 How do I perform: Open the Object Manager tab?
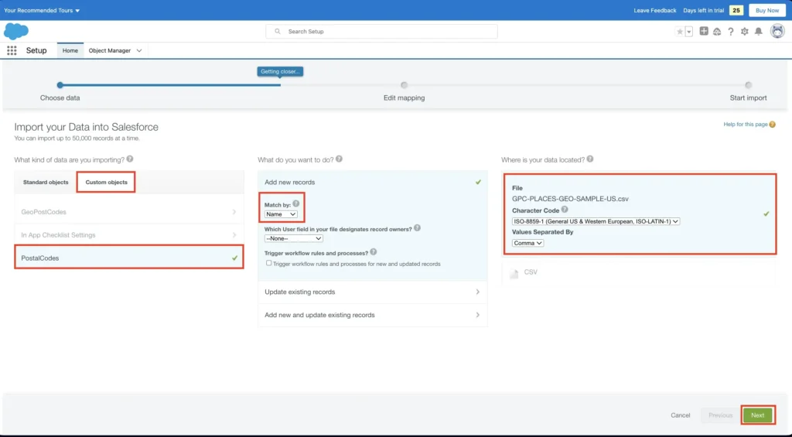click(x=110, y=50)
